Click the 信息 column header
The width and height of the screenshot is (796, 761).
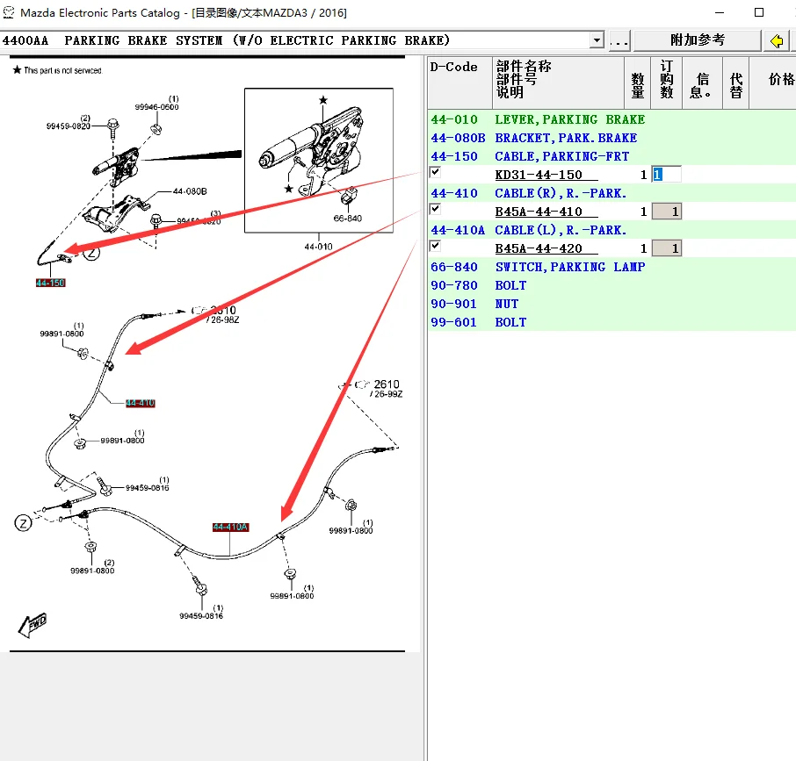[x=703, y=83]
